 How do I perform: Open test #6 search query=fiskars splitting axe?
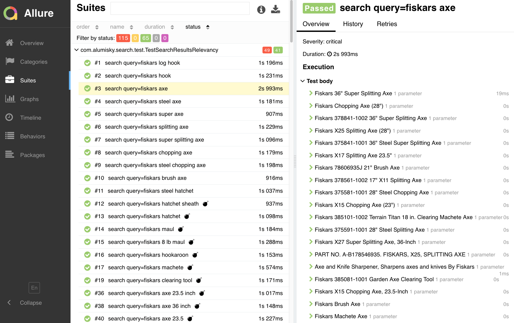point(184,127)
